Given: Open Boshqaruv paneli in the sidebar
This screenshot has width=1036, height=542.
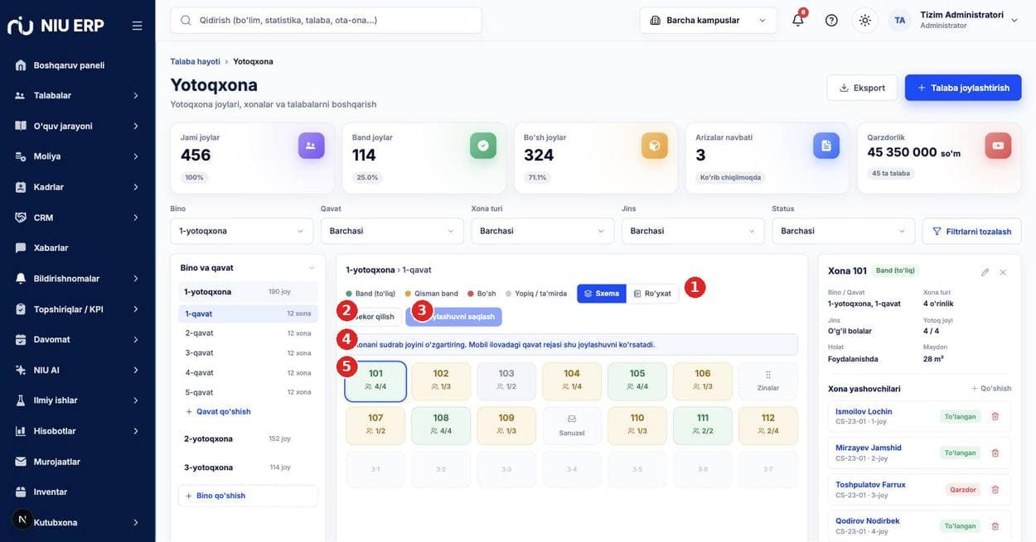Looking at the screenshot, I should tap(77, 65).
